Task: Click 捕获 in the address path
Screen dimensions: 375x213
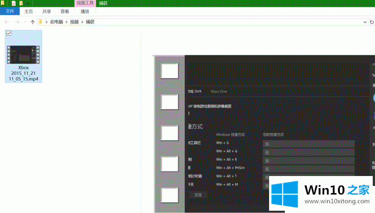Action: pyautogui.click(x=90, y=22)
